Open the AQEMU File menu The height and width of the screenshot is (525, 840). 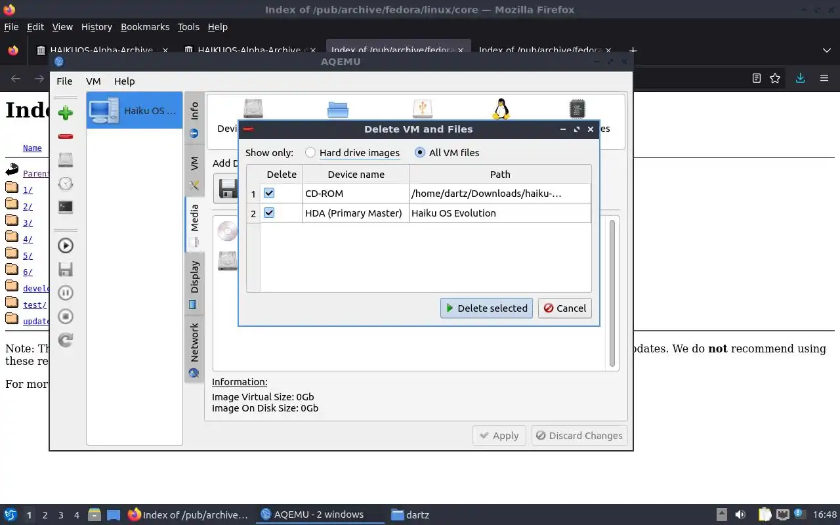(x=64, y=81)
